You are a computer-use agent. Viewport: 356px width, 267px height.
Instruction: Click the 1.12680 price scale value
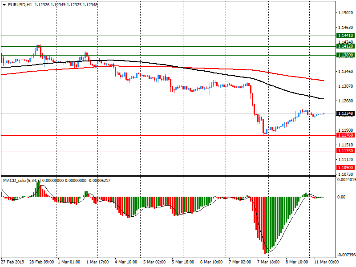(346, 101)
